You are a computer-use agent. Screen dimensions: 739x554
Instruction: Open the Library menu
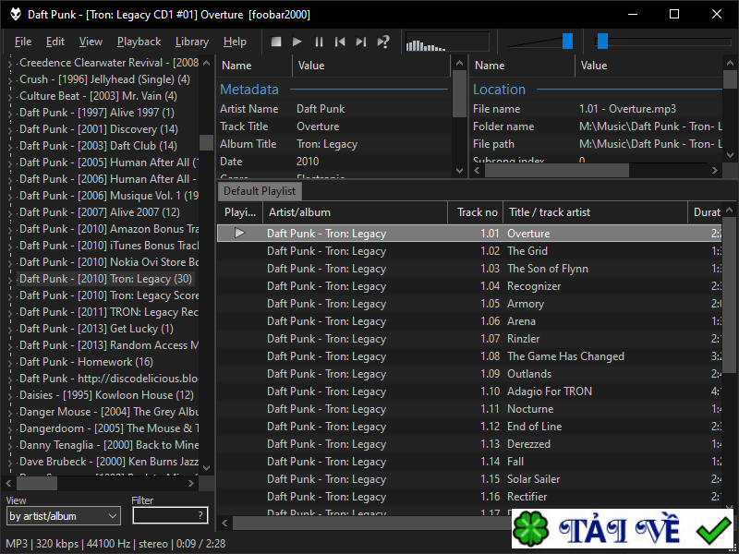(x=191, y=42)
